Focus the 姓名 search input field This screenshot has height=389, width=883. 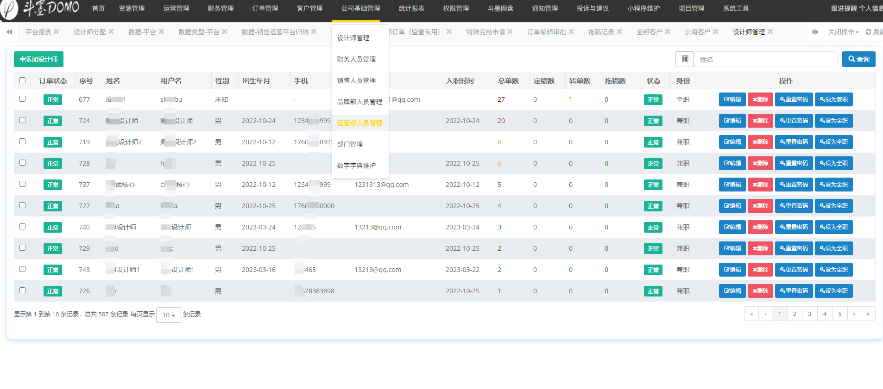765,60
